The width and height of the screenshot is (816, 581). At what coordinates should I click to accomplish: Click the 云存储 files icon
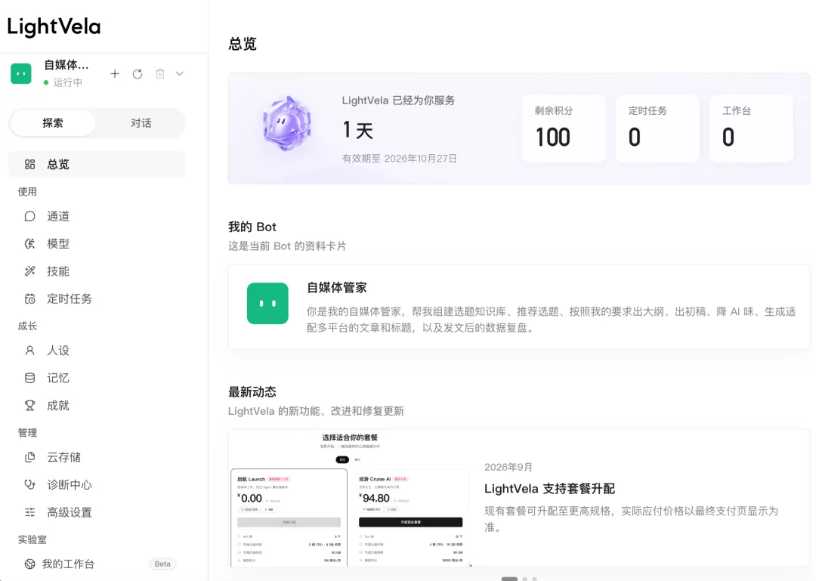(29, 457)
